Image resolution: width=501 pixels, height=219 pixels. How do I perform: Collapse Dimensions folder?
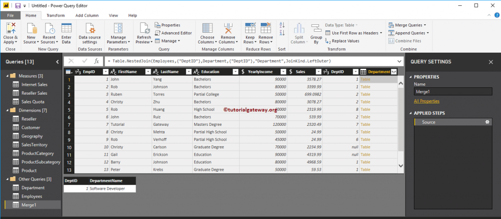pyautogui.click(x=7, y=110)
